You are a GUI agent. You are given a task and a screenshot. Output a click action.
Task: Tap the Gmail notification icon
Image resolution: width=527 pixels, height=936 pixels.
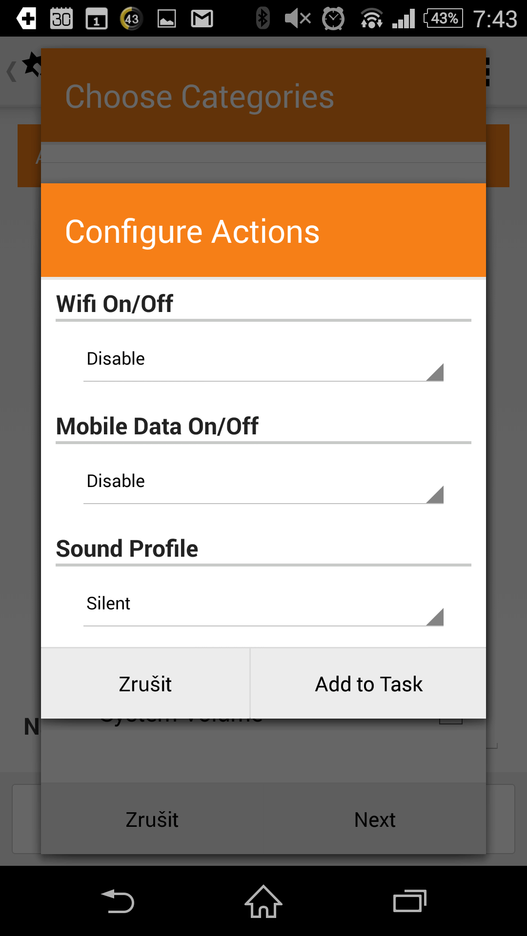point(202,19)
